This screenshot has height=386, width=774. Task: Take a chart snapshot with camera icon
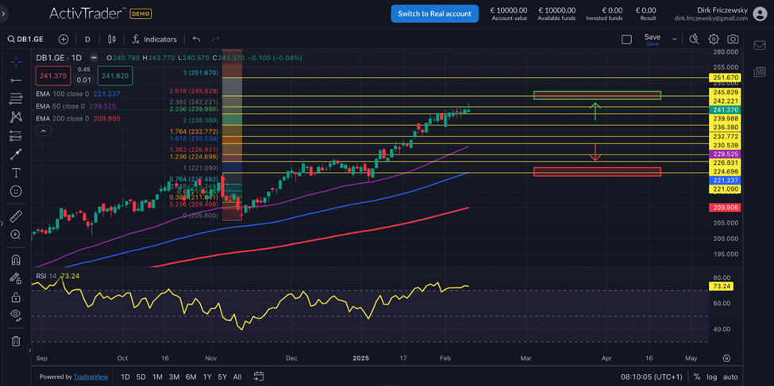(733, 39)
